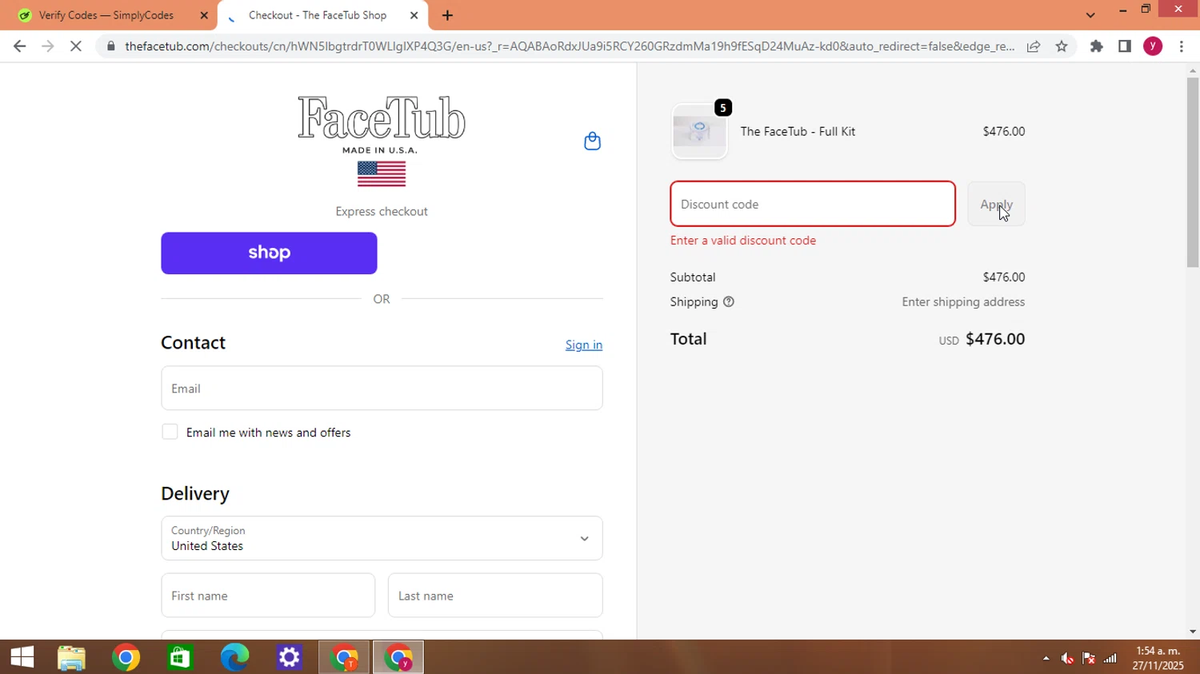This screenshot has width=1200, height=674.
Task: Show hidden system tray icons
Action: coord(1046,658)
